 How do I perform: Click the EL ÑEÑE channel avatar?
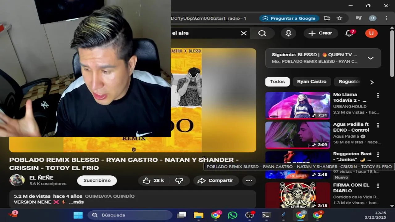(17, 180)
